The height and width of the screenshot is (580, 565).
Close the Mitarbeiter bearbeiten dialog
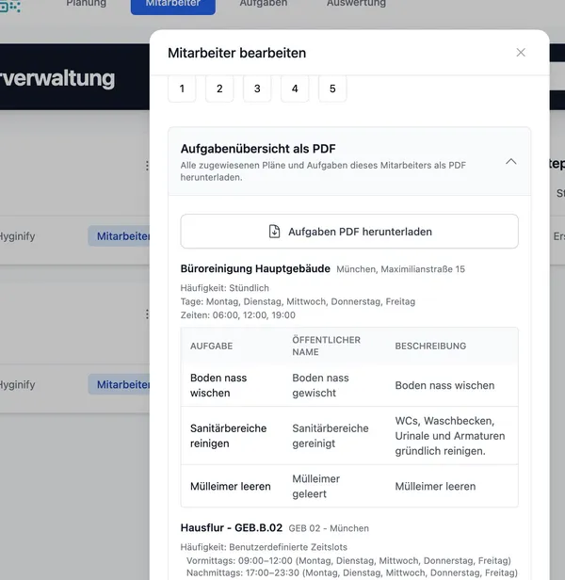tap(521, 53)
